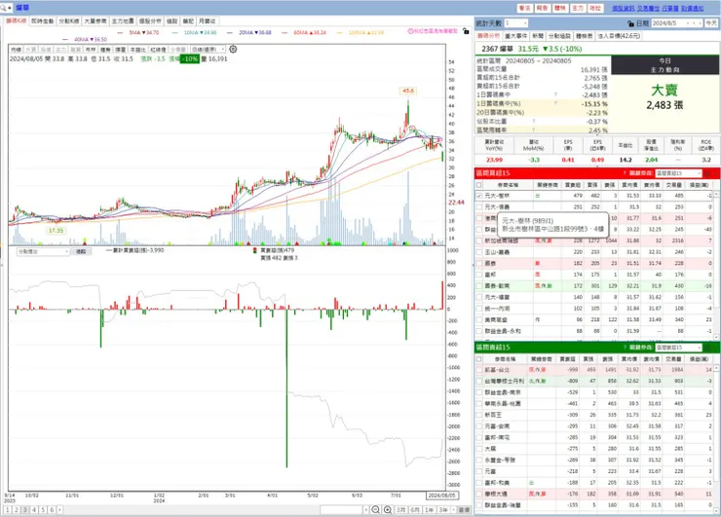Open the 交易屬性 link

648,8
